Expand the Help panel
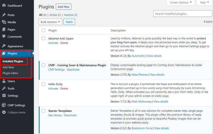This screenshot has width=213, height=134. pos(204,3)
